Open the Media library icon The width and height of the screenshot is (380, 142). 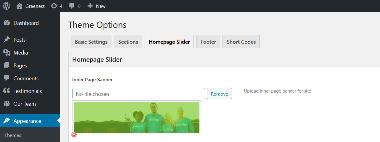point(7,53)
